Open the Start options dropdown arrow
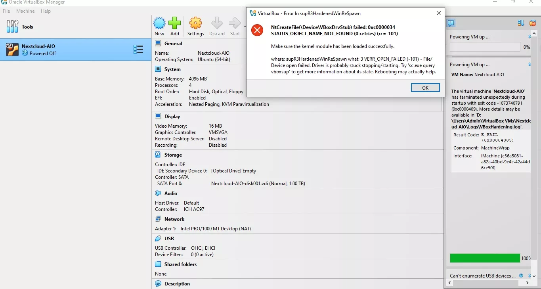 click(x=245, y=27)
